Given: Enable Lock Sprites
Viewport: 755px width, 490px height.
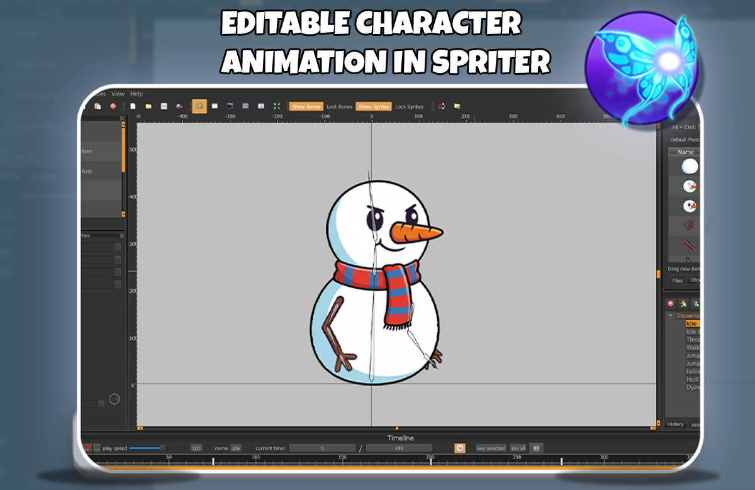Looking at the screenshot, I should 409,106.
